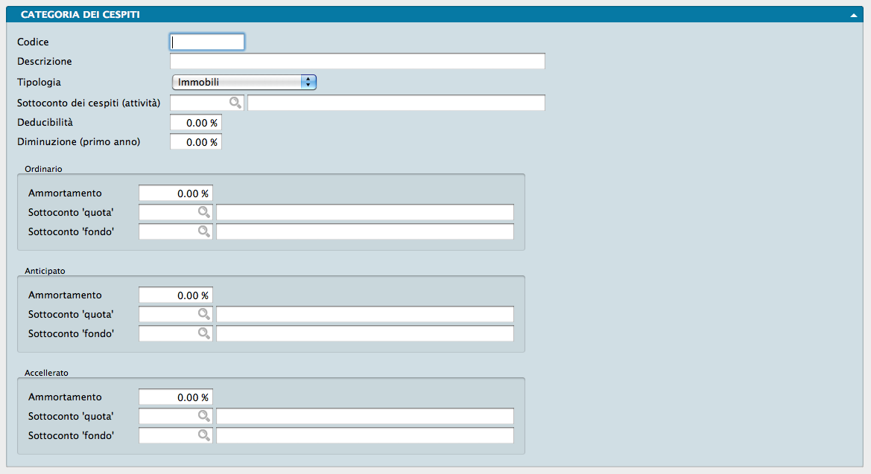Focus the Codice input field
Screen dimensions: 871x474
point(207,42)
